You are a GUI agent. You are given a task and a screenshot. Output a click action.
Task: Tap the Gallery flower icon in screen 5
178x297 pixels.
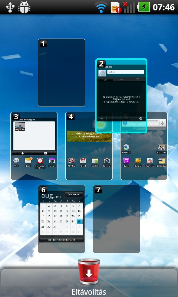pos(138,161)
